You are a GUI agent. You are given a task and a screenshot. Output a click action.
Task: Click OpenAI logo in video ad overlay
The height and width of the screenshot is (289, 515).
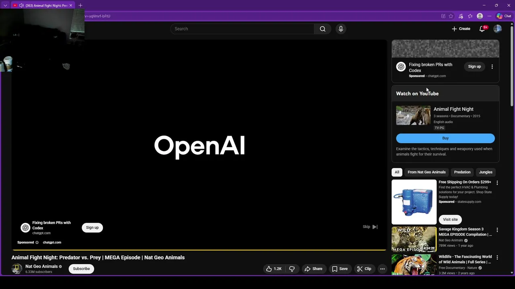[25, 228]
